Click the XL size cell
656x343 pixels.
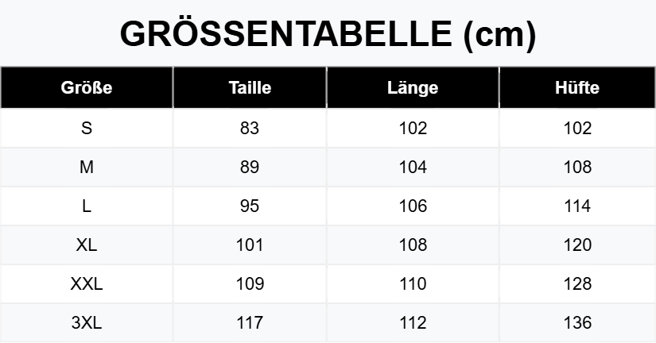coord(87,245)
